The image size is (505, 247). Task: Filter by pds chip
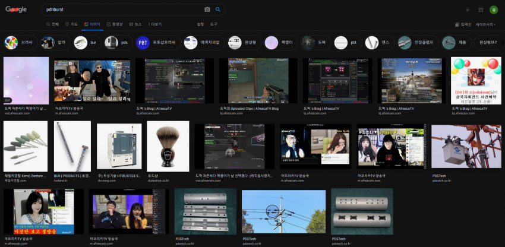click(x=118, y=43)
